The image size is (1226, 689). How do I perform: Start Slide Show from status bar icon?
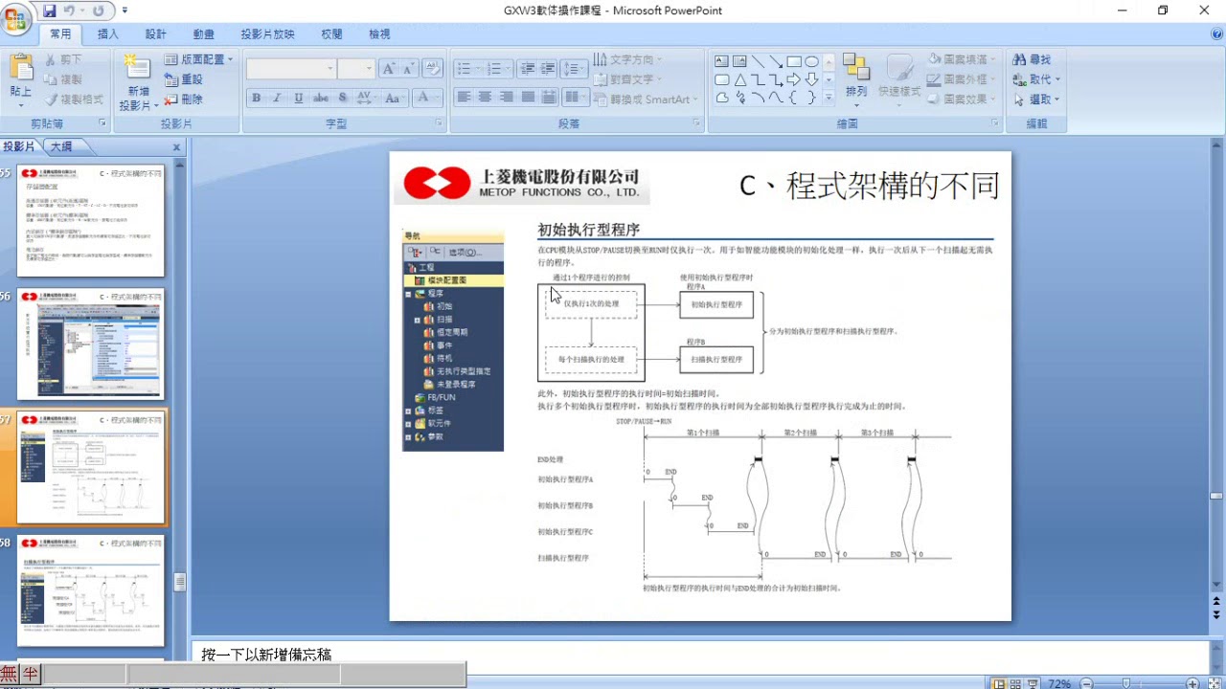(1033, 683)
